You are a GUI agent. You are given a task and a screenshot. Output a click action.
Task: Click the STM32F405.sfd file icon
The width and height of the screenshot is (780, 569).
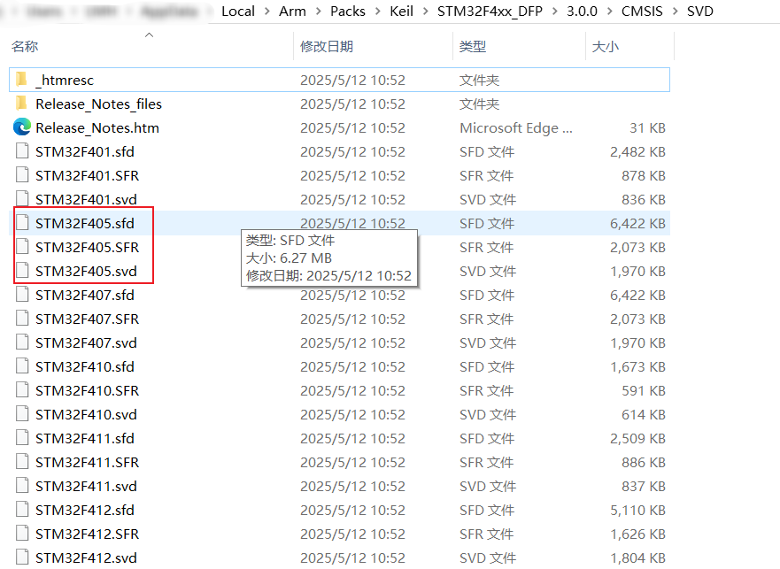coord(22,223)
